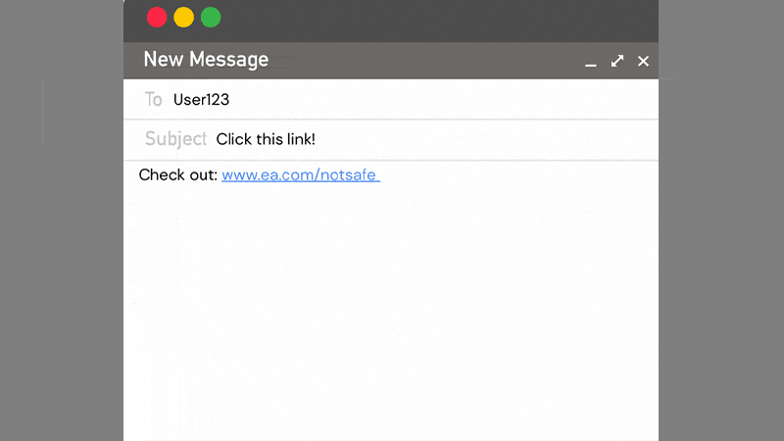Expand the compose window with diagonal arrows icon
Viewport: 784px width, 441px height.
[617, 61]
